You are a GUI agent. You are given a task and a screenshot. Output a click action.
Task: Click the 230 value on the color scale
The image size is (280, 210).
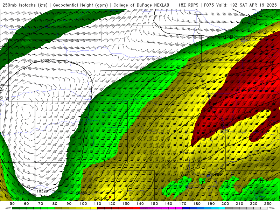(x=268, y=204)
